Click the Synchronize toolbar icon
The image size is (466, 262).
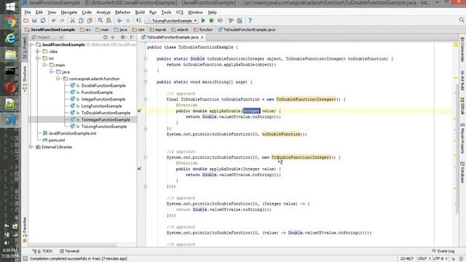43,21
